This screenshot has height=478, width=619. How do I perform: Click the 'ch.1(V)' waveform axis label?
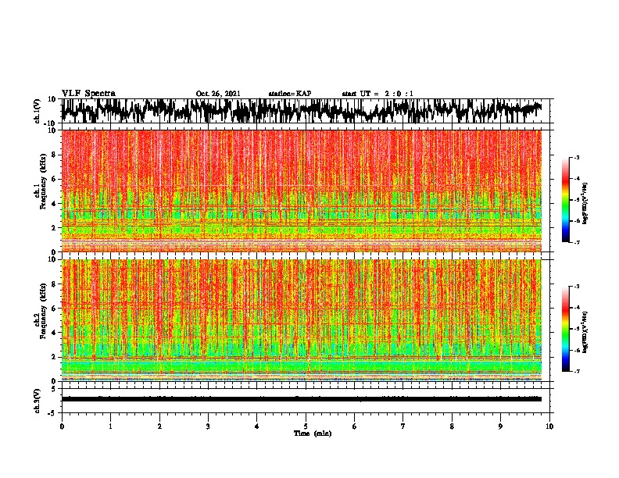click(38, 111)
